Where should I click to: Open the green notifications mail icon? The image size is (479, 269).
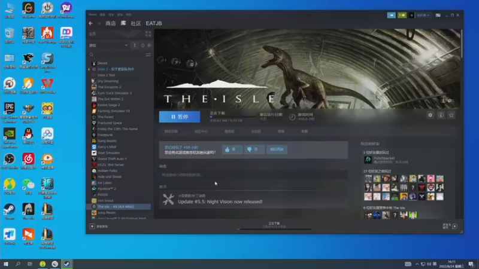pos(402,15)
